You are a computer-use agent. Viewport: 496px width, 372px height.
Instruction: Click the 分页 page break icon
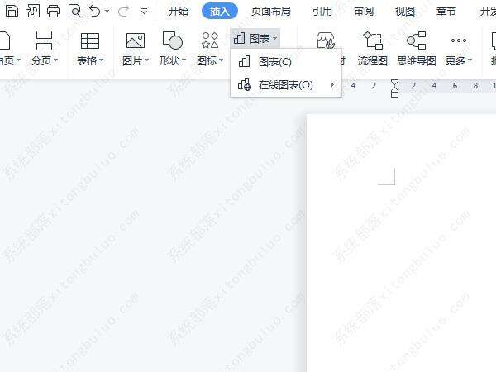pyautogui.click(x=44, y=41)
